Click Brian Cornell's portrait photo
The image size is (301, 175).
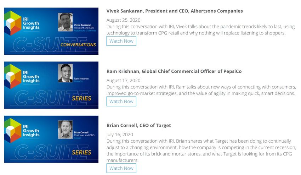coord(66,130)
